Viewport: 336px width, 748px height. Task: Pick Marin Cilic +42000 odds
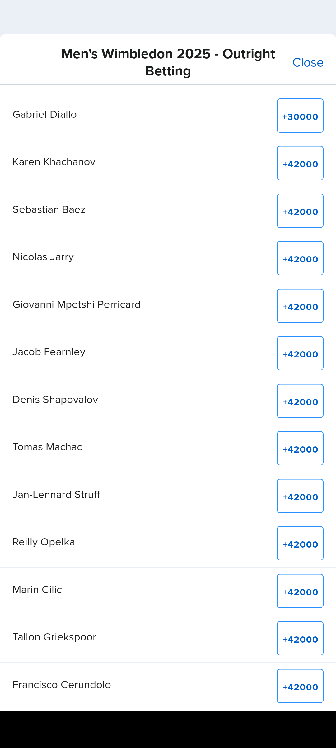(300, 591)
